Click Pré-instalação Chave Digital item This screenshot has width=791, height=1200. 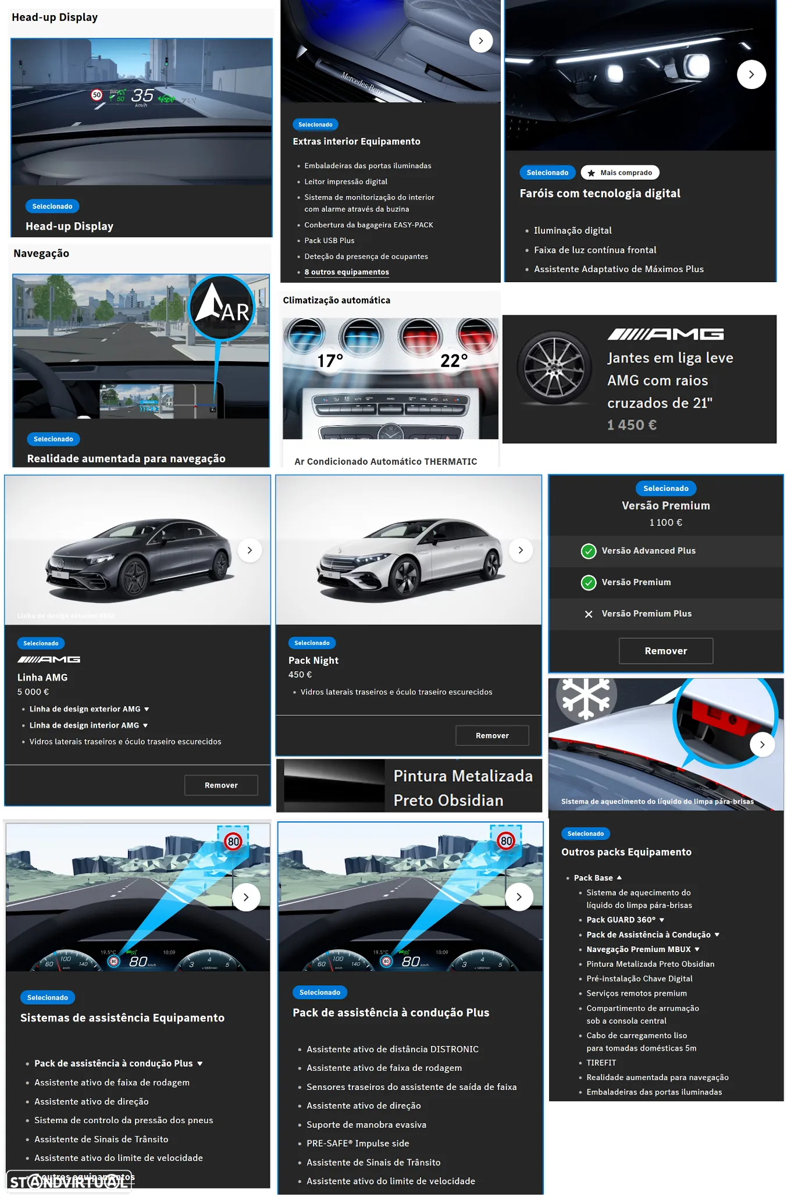tap(639, 979)
